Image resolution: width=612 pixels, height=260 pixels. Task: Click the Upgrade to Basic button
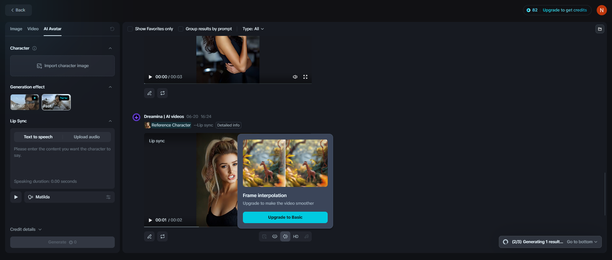(x=285, y=217)
